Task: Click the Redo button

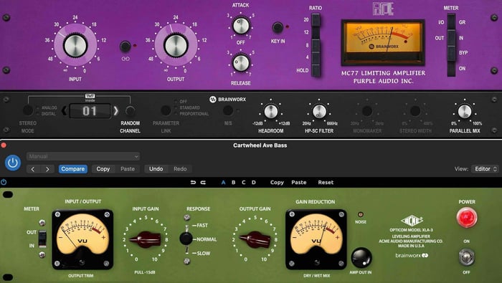Action: pyautogui.click(x=180, y=169)
